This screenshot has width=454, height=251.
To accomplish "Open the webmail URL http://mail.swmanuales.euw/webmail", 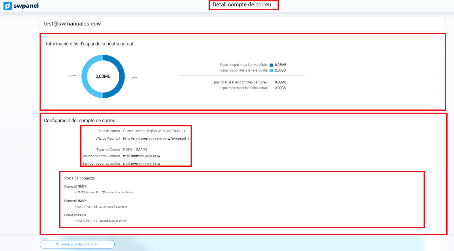I will 154,139.
